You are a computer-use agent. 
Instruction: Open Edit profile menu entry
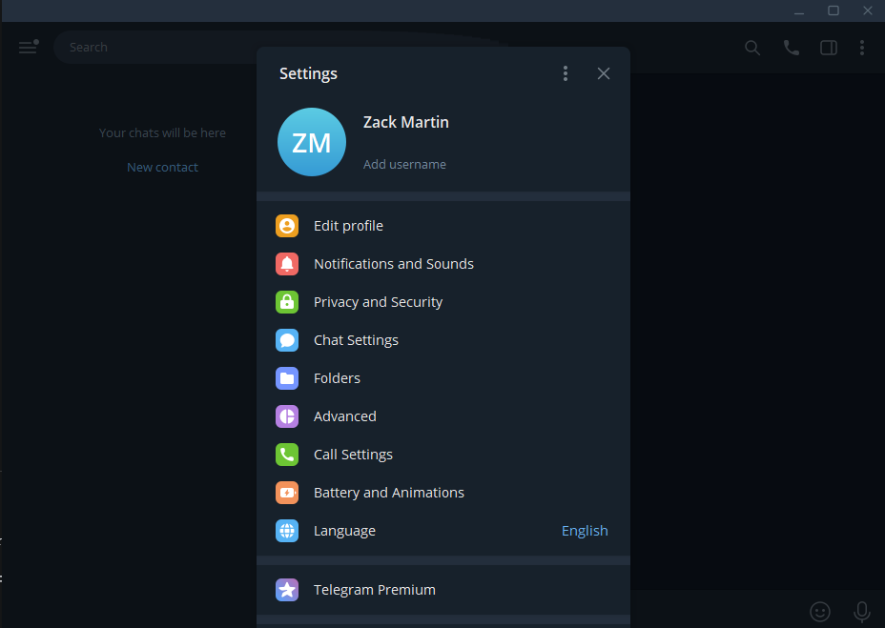tap(443, 226)
